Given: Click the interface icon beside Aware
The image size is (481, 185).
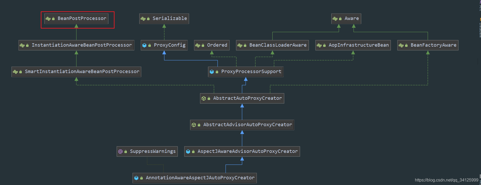Looking at the screenshot, I should [x=335, y=19].
